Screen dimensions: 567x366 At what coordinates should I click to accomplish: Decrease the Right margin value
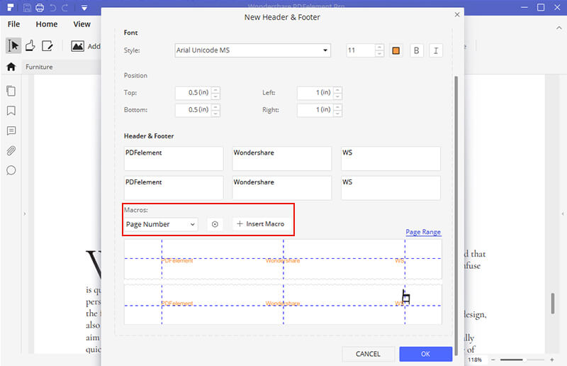tap(337, 113)
